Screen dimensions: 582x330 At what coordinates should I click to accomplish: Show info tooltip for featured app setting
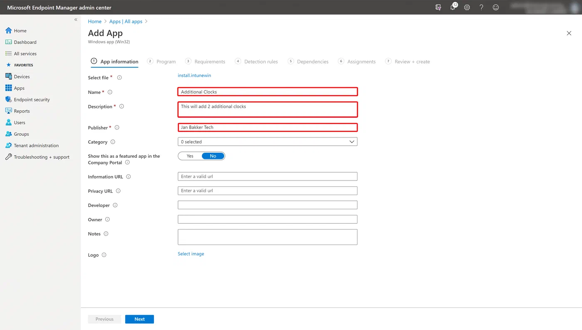[127, 162]
